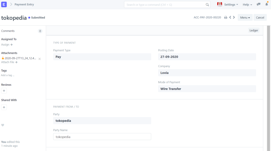Open the Help dropdown
Image resolution: width=271 pixels, height=151 pixels.
coord(247,5)
